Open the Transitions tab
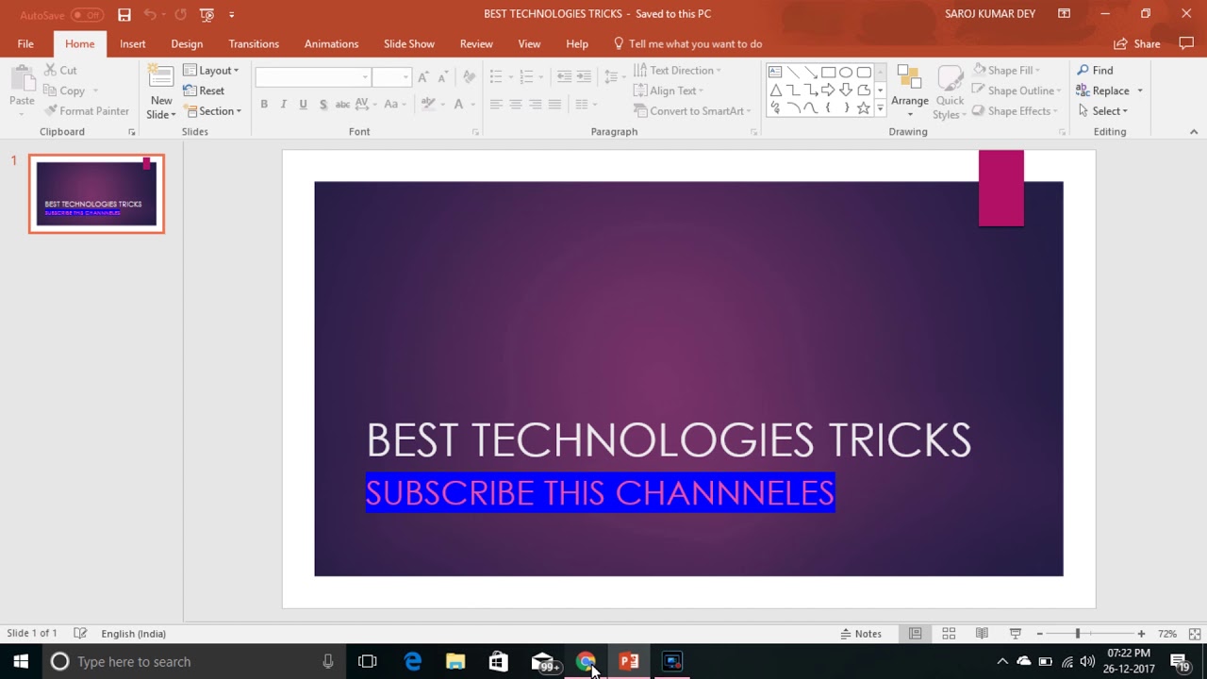The height and width of the screenshot is (679, 1207). 254,43
